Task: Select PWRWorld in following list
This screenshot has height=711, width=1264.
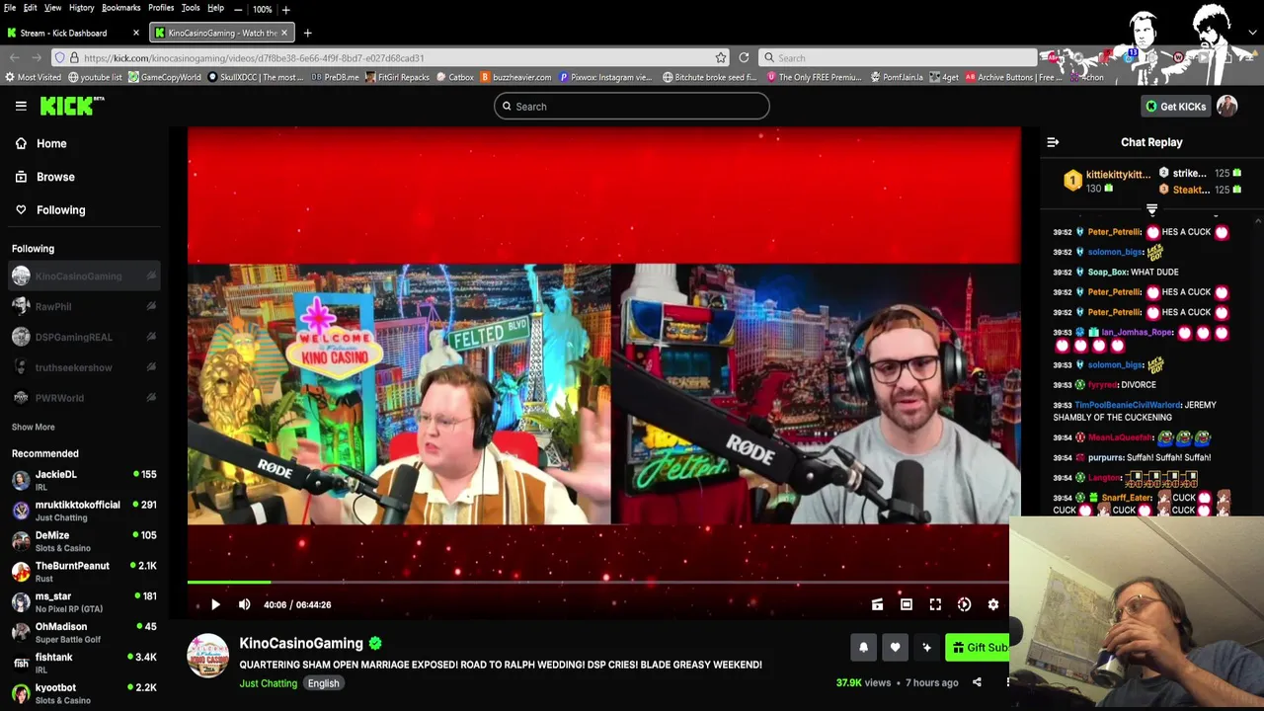Action: (83, 398)
